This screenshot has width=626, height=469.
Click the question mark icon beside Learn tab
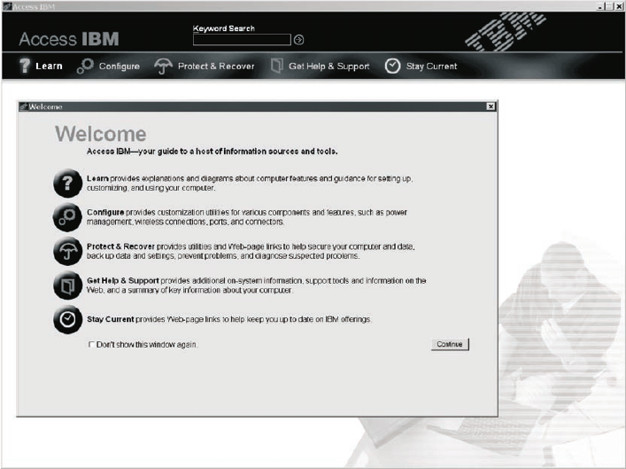tap(25, 66)
